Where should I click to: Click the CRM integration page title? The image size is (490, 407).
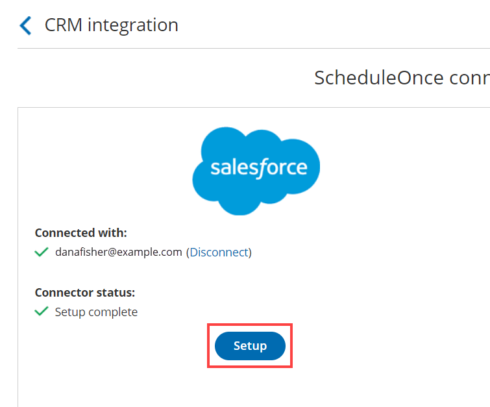[x=111, y=25]
